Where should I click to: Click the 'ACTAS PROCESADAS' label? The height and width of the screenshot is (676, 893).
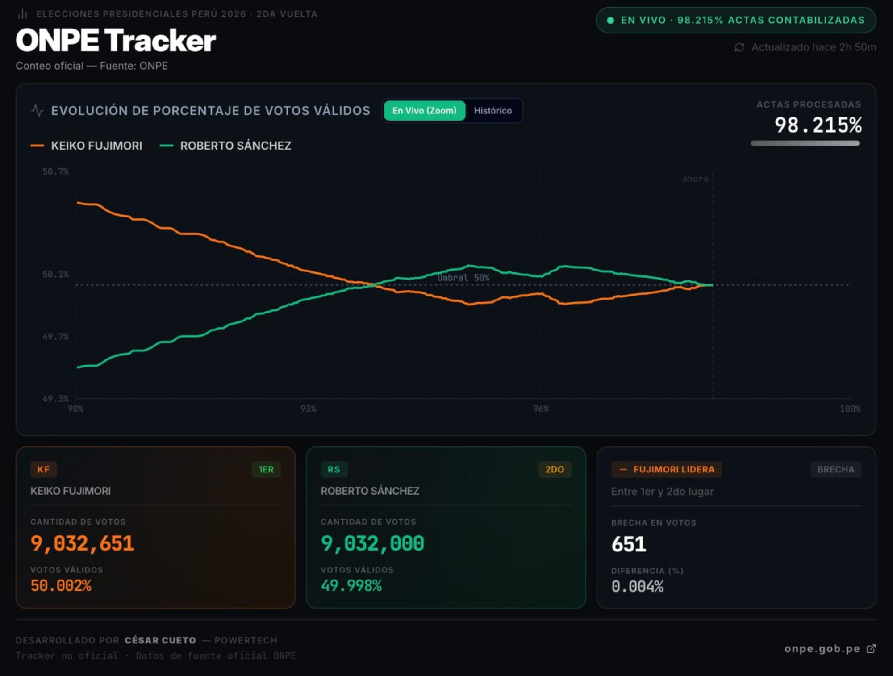click(809, 104)
